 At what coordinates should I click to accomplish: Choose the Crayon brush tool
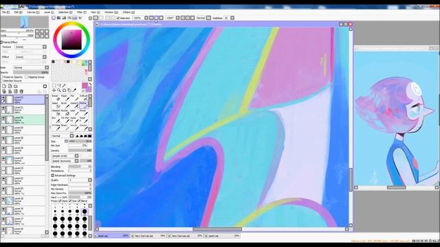coord(83,127)
